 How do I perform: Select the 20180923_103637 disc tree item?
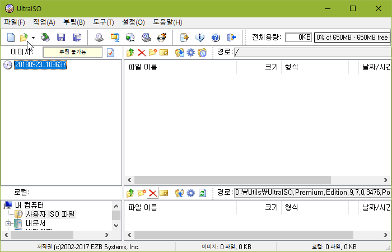40,65
